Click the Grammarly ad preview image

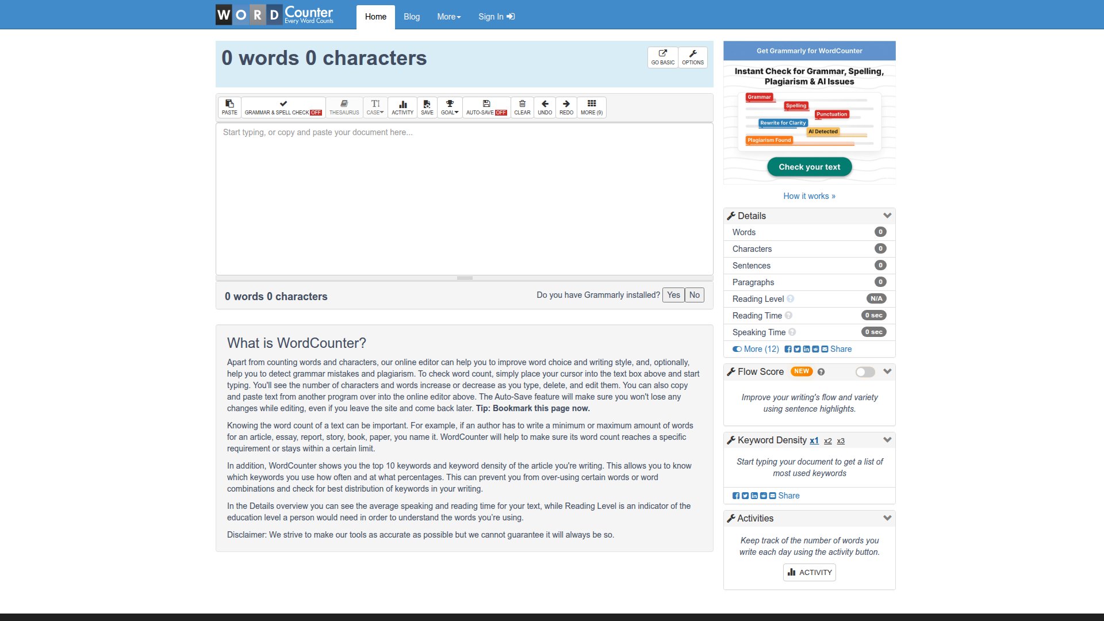pos(810,122)
